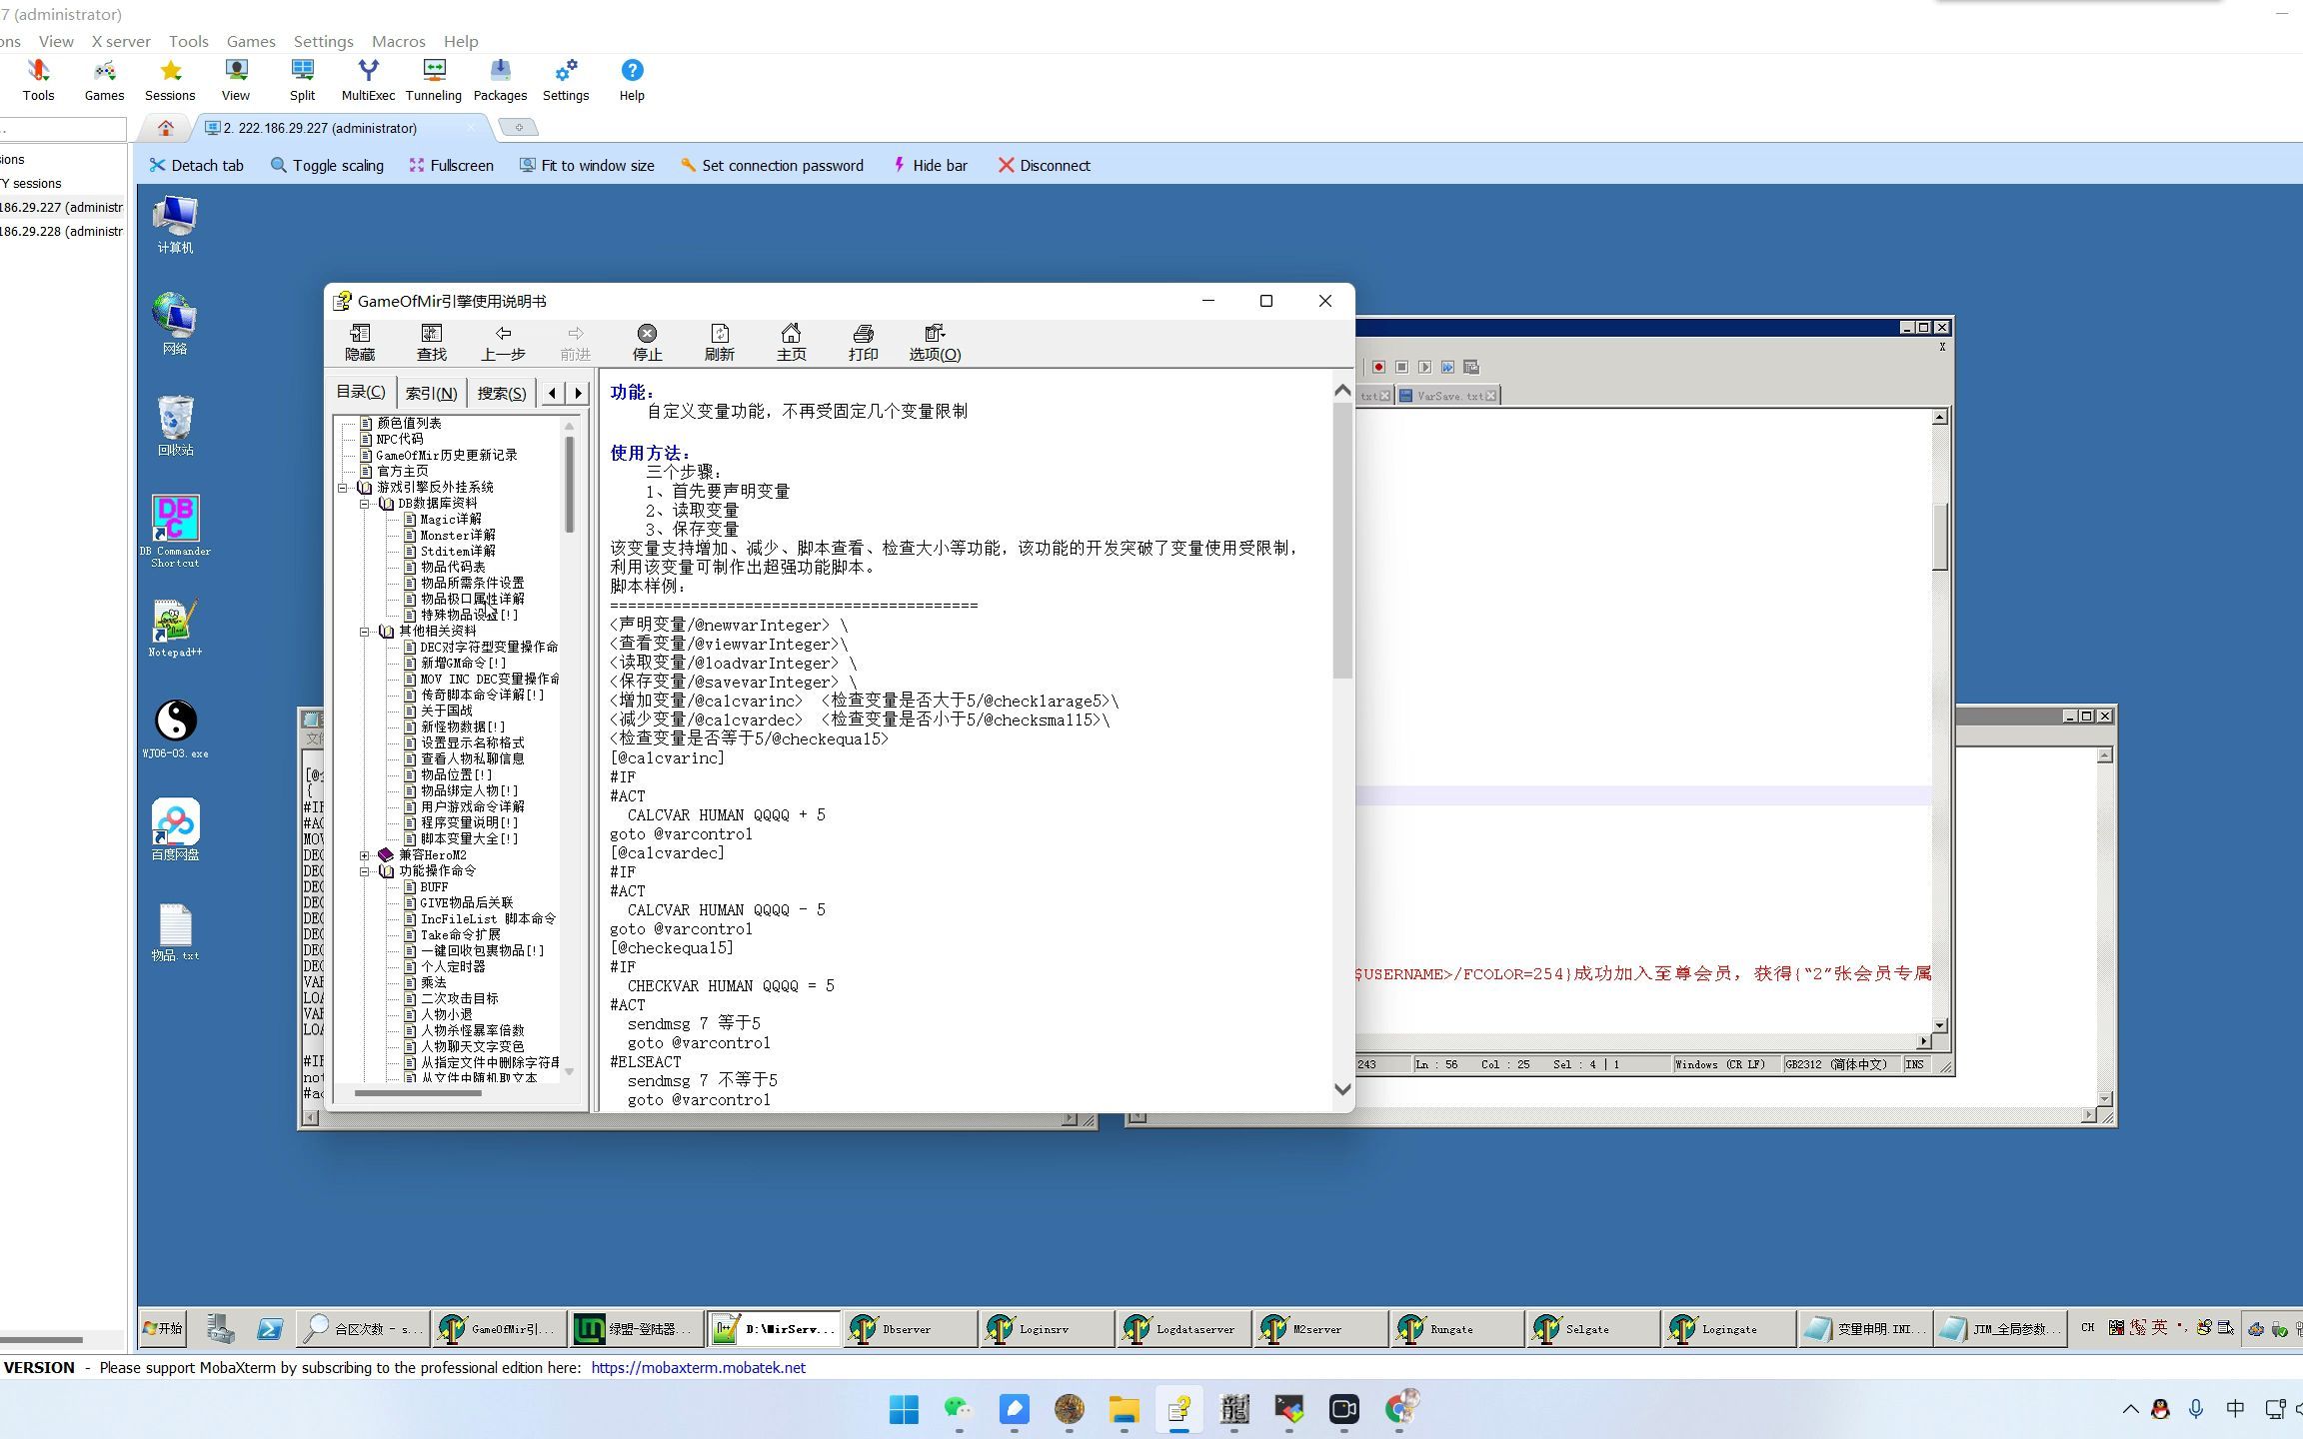Screen dimensions: 2303x1439
Task: Open DB Commander Shortcut desktop icon
Action: tap(175, 531)
